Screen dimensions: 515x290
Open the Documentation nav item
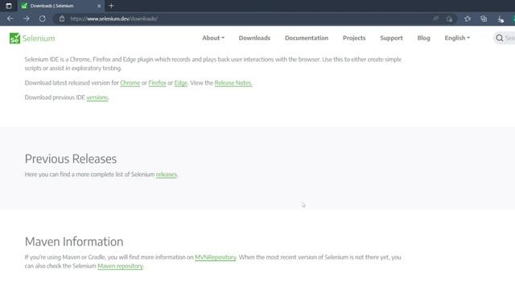click(307, 38)
